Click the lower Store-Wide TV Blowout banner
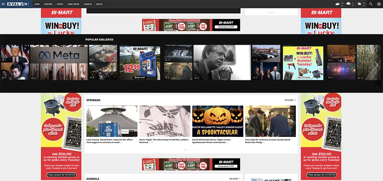The width and height of the screenshot is (383, 181). tap(191, 164)
